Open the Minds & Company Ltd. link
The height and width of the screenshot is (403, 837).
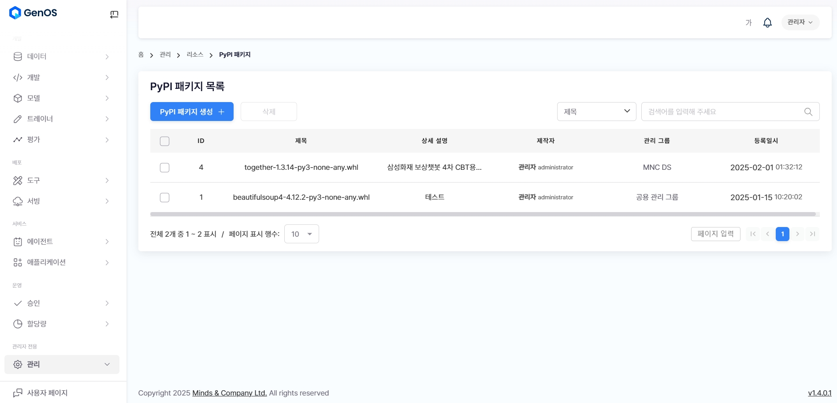(229, 393)
